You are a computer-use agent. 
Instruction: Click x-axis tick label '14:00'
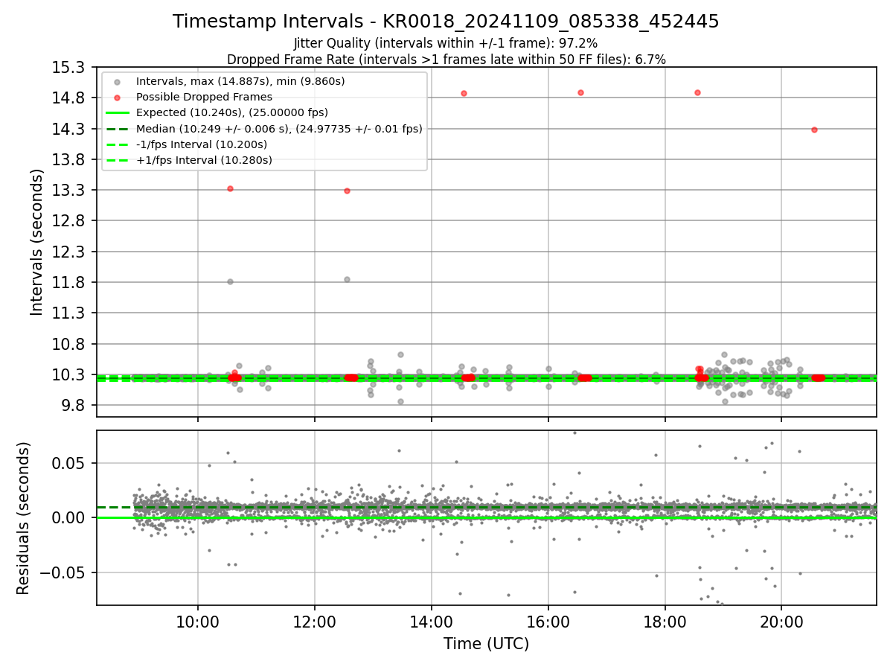[432, 622]
